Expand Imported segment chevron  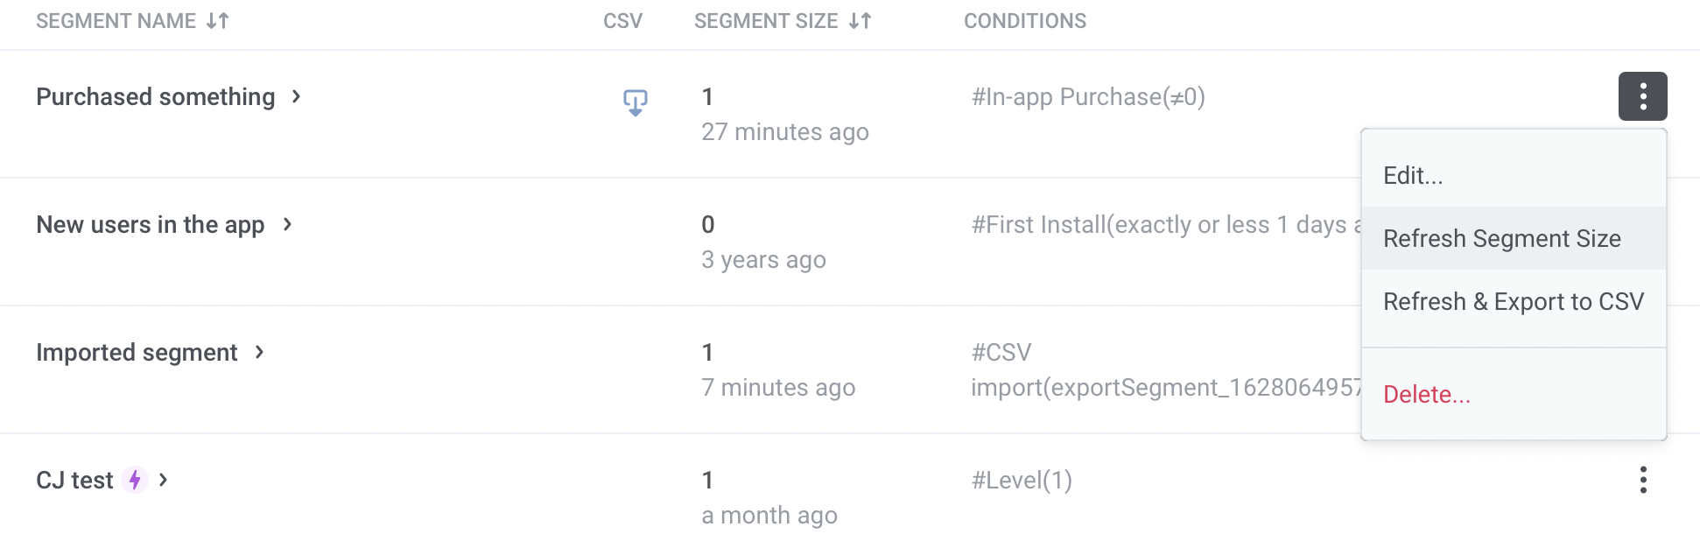(259, 352)
